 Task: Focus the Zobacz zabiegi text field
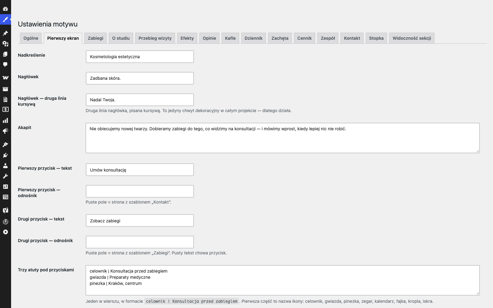pyautogui.click(x=140, y=221)
